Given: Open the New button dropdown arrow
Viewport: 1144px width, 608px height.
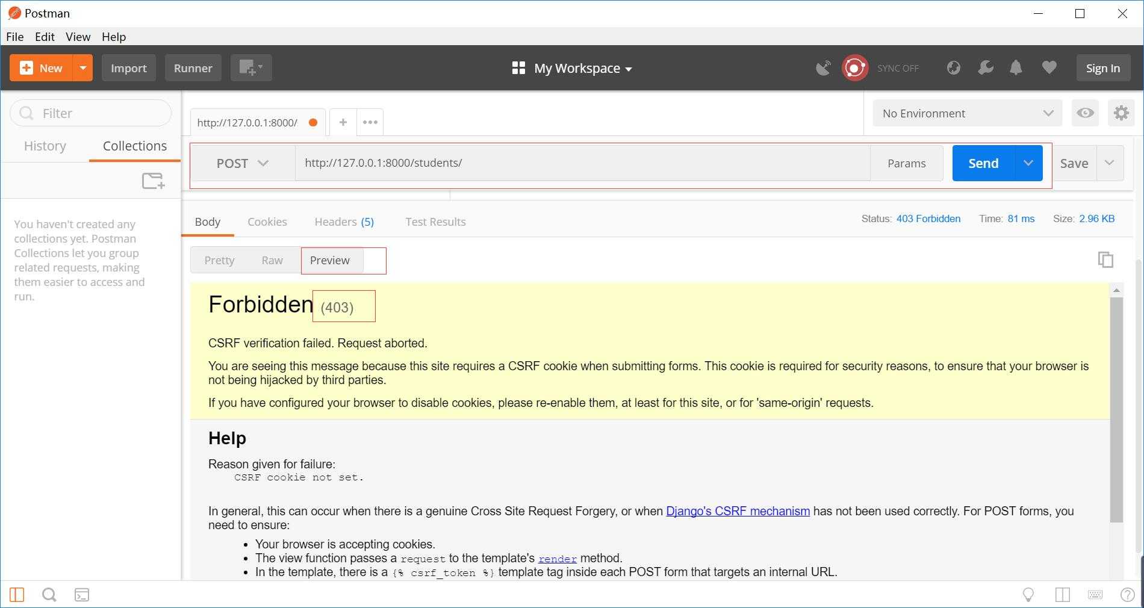Looking at the screenshot, I should [x=82, y=68].
